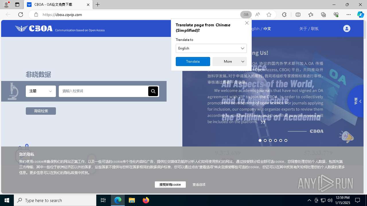Click 查看选项 cookie options
The width and height of the screenshot is (367, 206).
199,185
